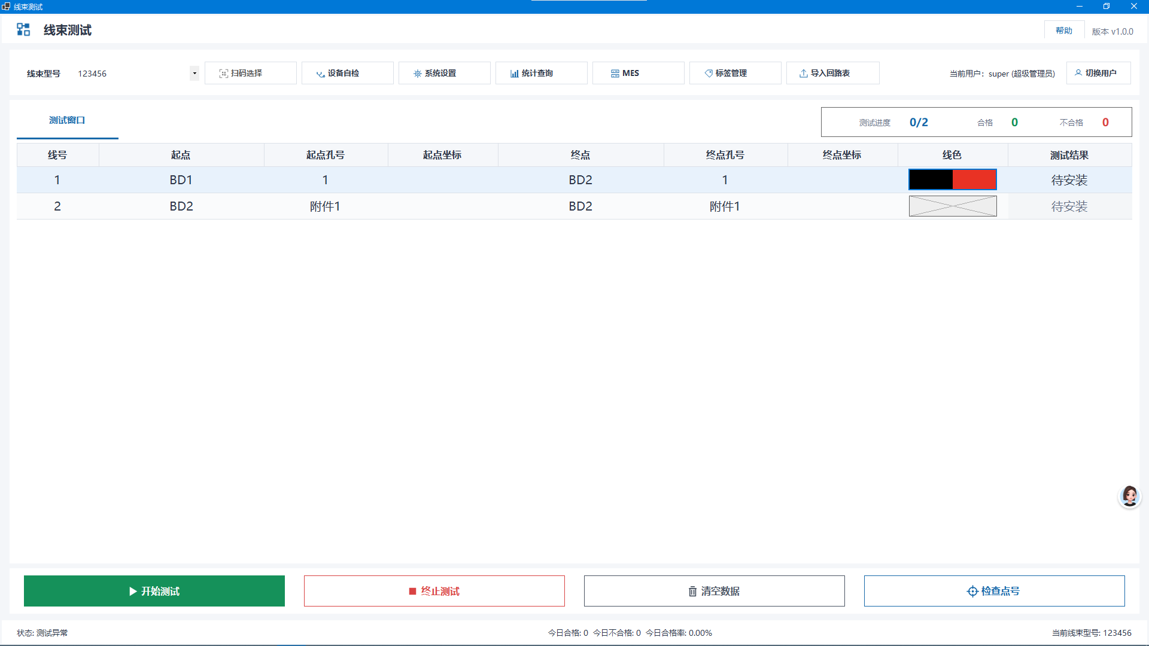Open the 扫码选择 scan selection
The width and height of the screenshot is (1149, 646).
pyautogui.click(x=251, y=73)
